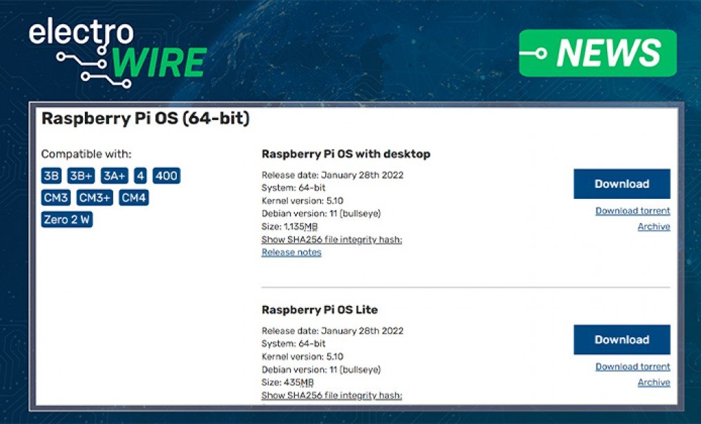Open the Release notes link
Screen dimensions: 701x424
click(291, 252)
